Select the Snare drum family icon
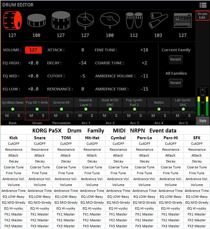 (x=36, y=20)
